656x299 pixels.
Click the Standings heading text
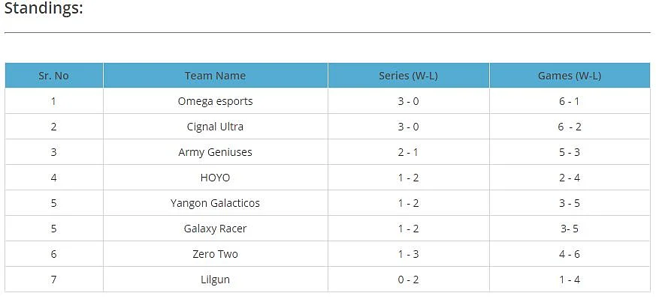pos(44,8)
